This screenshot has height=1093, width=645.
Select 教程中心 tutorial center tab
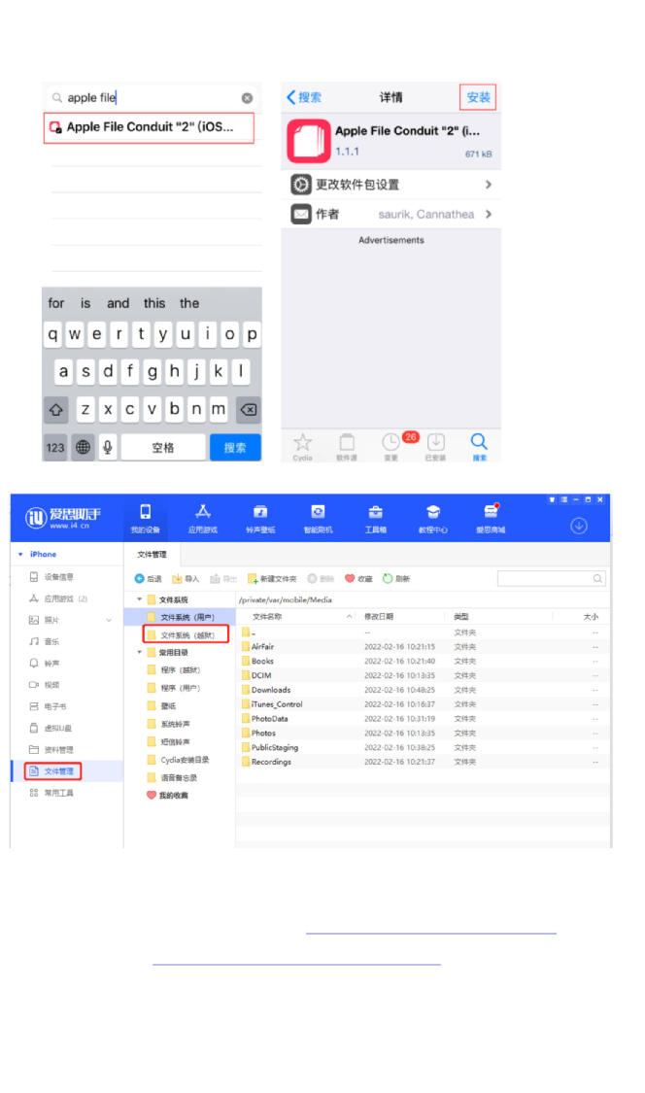[x=433, y=519]
